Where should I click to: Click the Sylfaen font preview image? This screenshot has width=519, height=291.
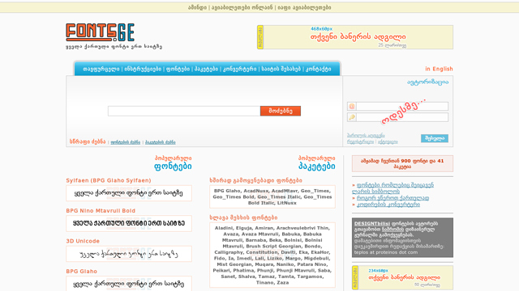(129, 193)
